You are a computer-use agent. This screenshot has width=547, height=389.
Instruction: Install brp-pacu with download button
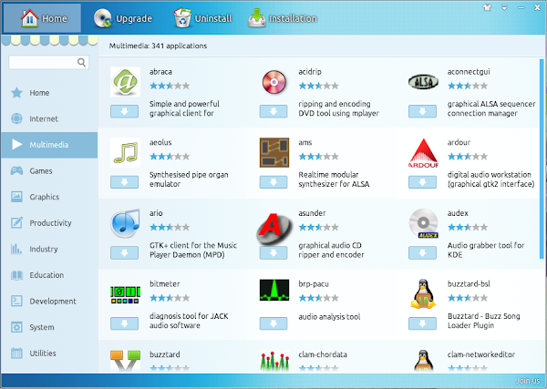(x=273, y=323)
